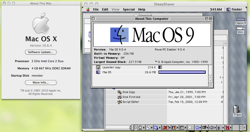Viewport: 250px width, 132px height.
Task: Select the Launcher copy row
Action: [x=150, y=67]
